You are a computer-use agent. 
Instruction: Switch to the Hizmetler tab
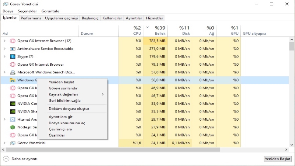155,18
